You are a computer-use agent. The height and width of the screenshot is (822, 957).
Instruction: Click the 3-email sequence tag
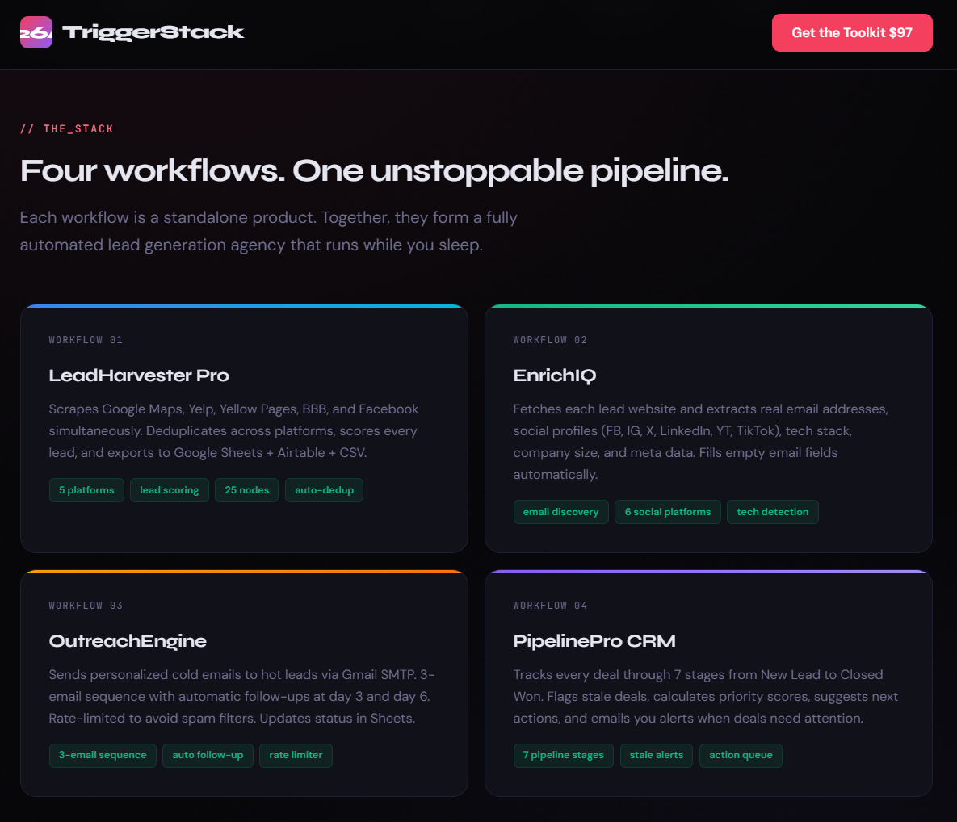tap(103, 755)
